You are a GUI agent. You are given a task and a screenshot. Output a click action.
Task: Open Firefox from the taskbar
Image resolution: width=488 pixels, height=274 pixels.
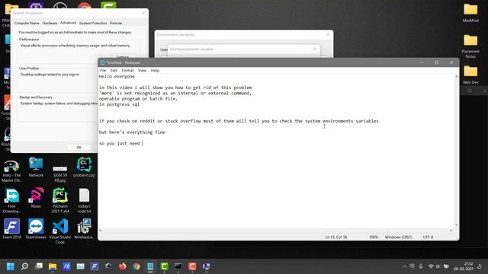122,266
